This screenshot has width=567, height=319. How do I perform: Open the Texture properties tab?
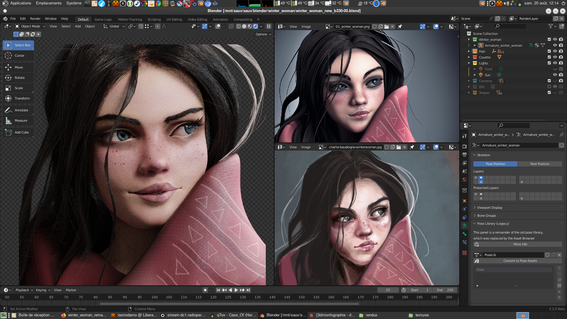[x=465, y=253]
